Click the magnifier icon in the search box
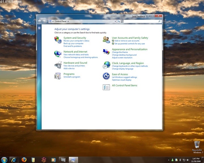204x163 pixels. tap(159, 21)
